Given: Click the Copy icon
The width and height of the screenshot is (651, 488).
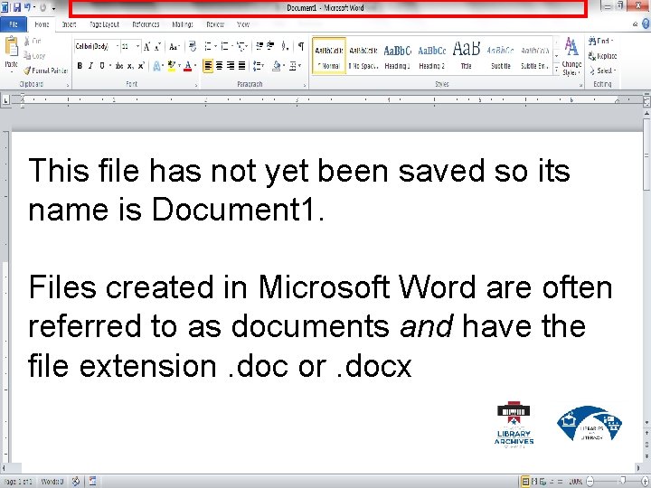Looking at the screenshot, I should click(x=27, y=56).
